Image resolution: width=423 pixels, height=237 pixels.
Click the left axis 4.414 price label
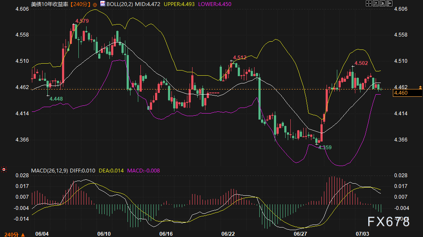coord(22,114)
